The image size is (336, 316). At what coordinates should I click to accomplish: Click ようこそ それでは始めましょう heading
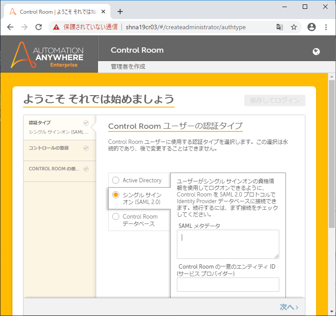click(99, 99)
